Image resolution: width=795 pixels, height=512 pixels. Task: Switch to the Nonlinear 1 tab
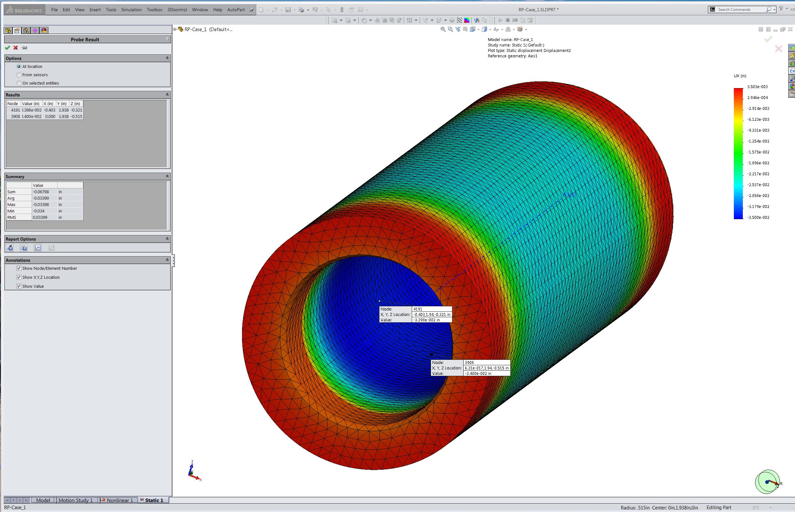click(x=118, y=500)
